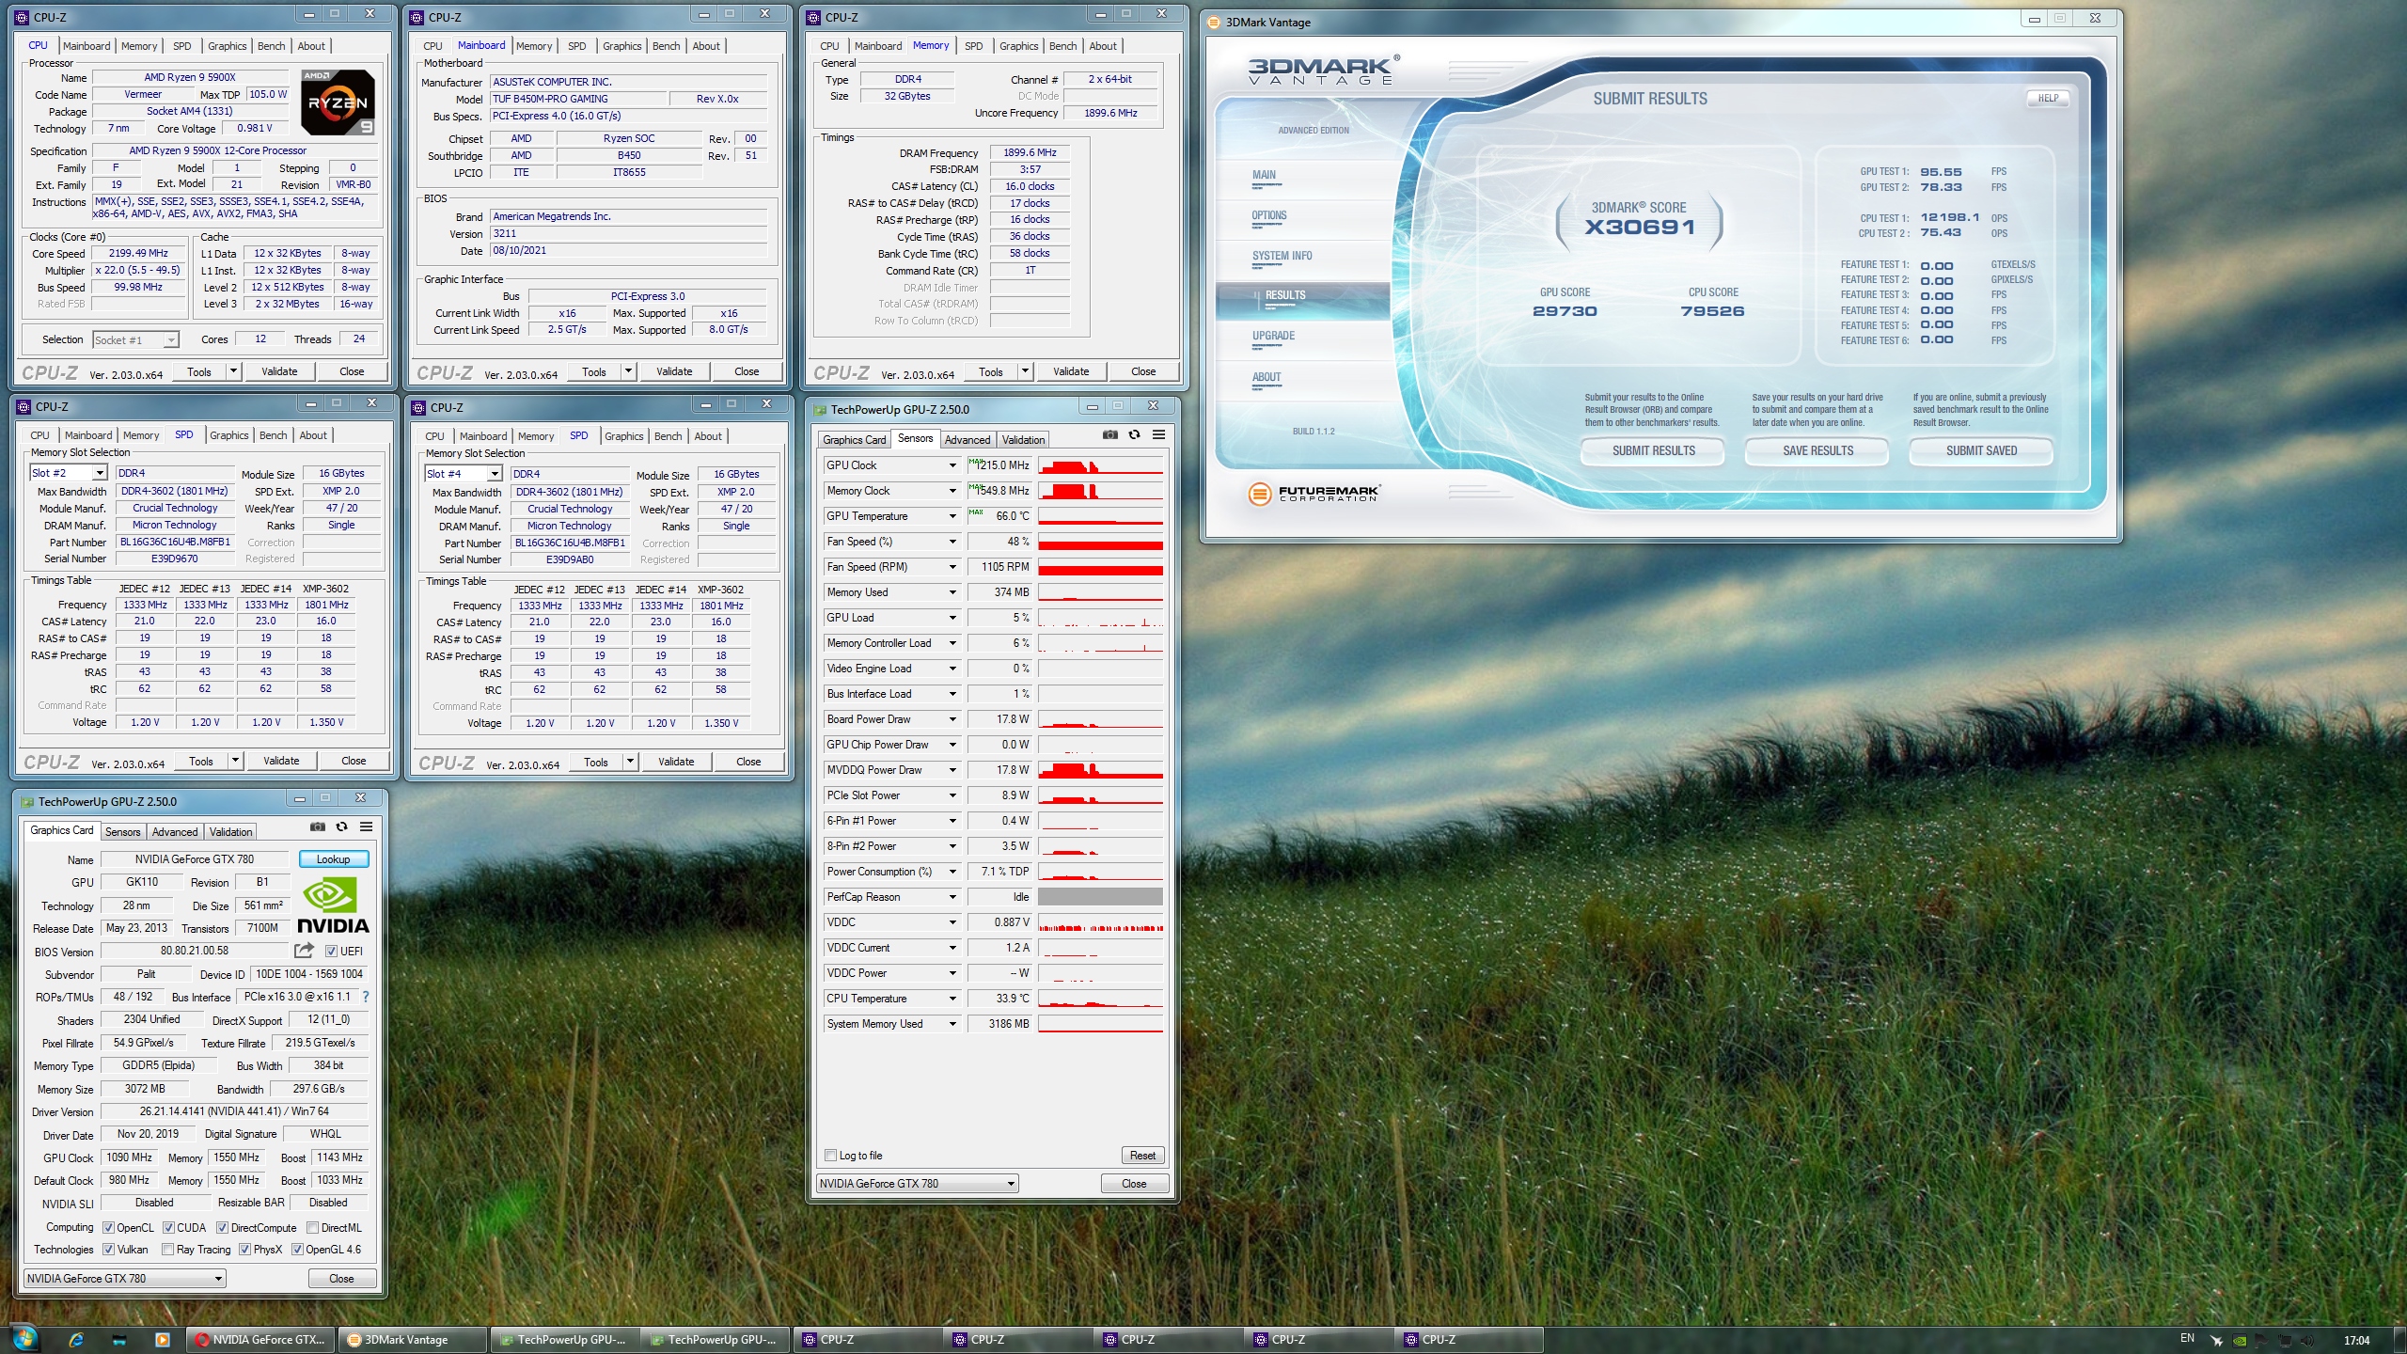2407x1354 pixels.
Task: Click the screenshot camera icon in GPU-Z Graphics Card window
Action: pos(318,827)
